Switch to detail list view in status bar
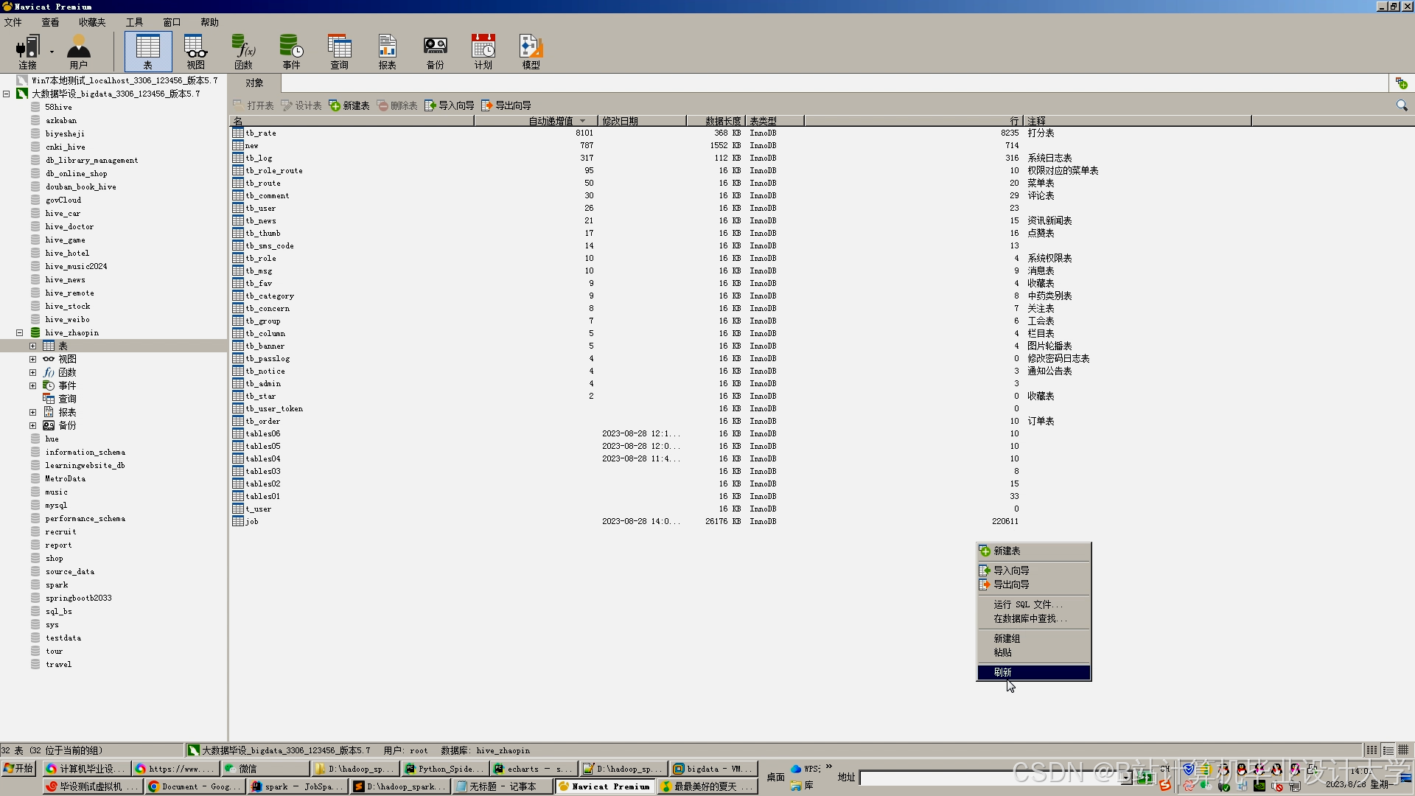The height and width of the screenshot is (796, 1415). pos(1388,750)
